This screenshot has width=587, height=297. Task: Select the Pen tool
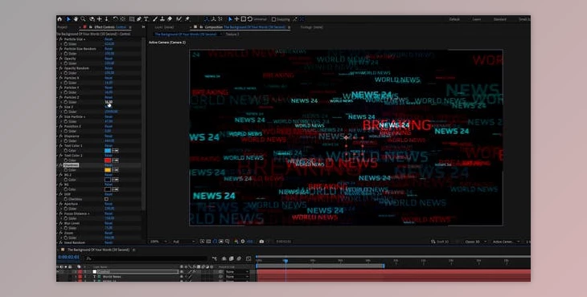(139, 19)
